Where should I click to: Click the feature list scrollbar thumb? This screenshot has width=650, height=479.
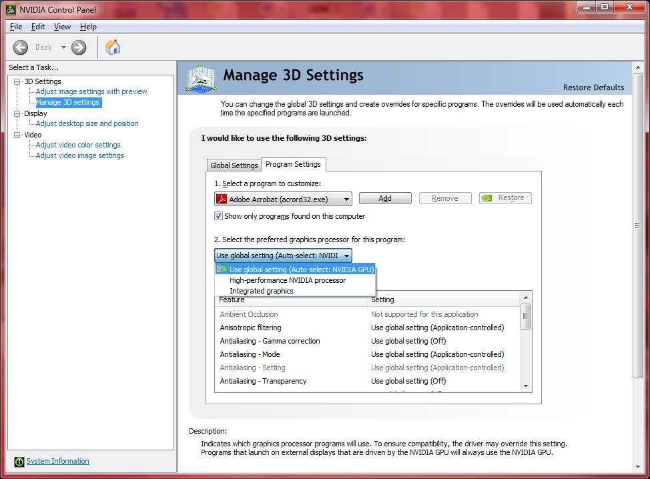click(x=526, y=316)
